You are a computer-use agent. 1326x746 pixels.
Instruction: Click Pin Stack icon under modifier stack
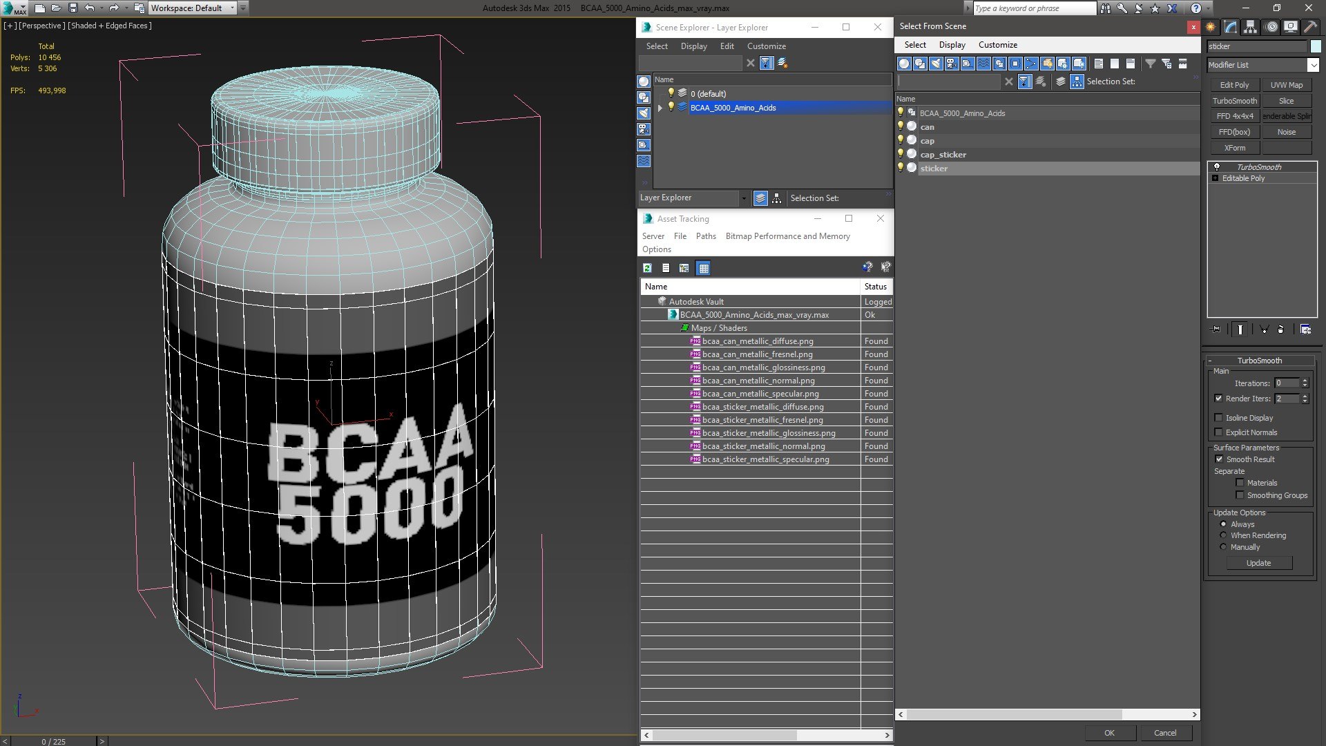tap(1216, 329)
